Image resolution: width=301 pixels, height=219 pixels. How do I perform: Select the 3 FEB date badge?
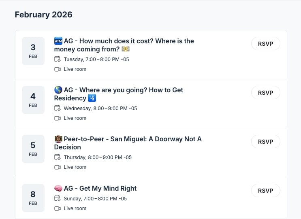33,51
